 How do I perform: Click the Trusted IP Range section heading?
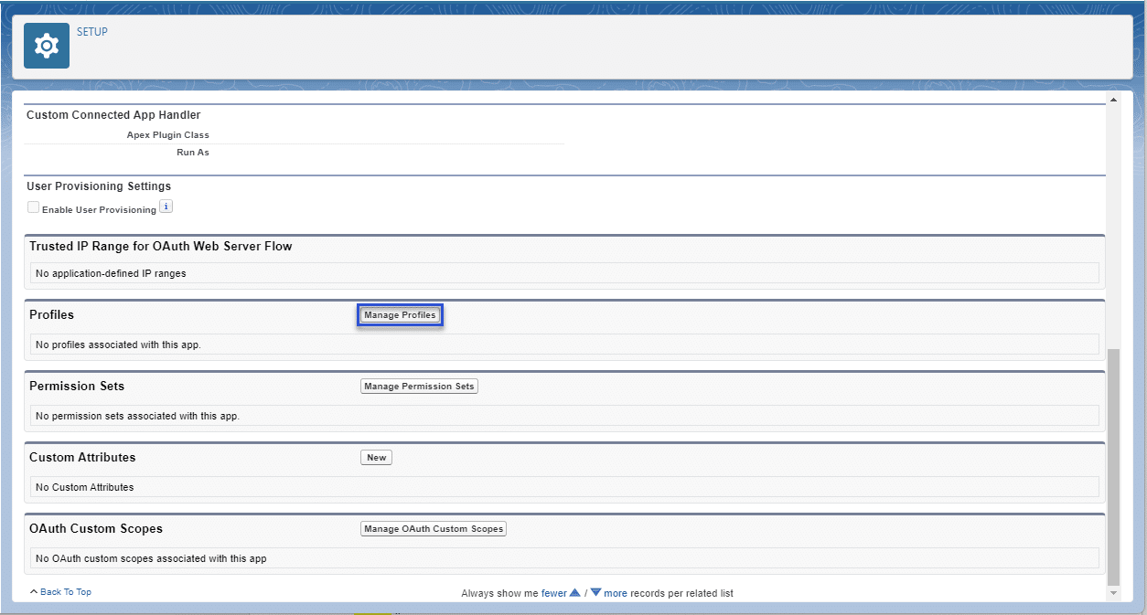tap(159, 246)
